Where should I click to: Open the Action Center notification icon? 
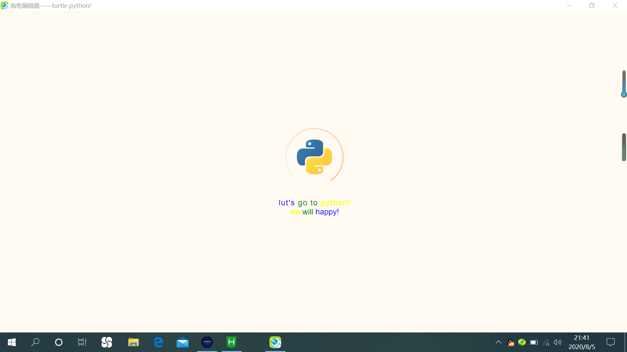[611, 342]
